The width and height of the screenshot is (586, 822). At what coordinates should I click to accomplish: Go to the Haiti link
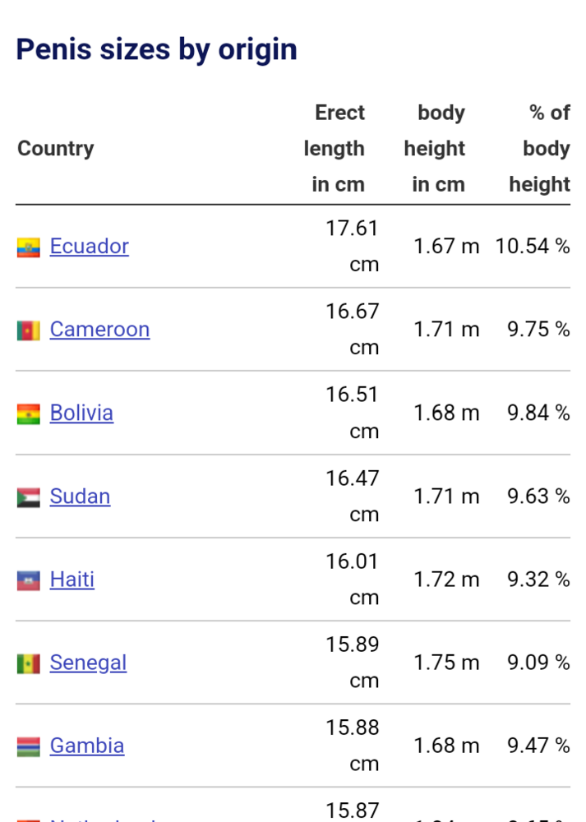[x=72, y=580]
